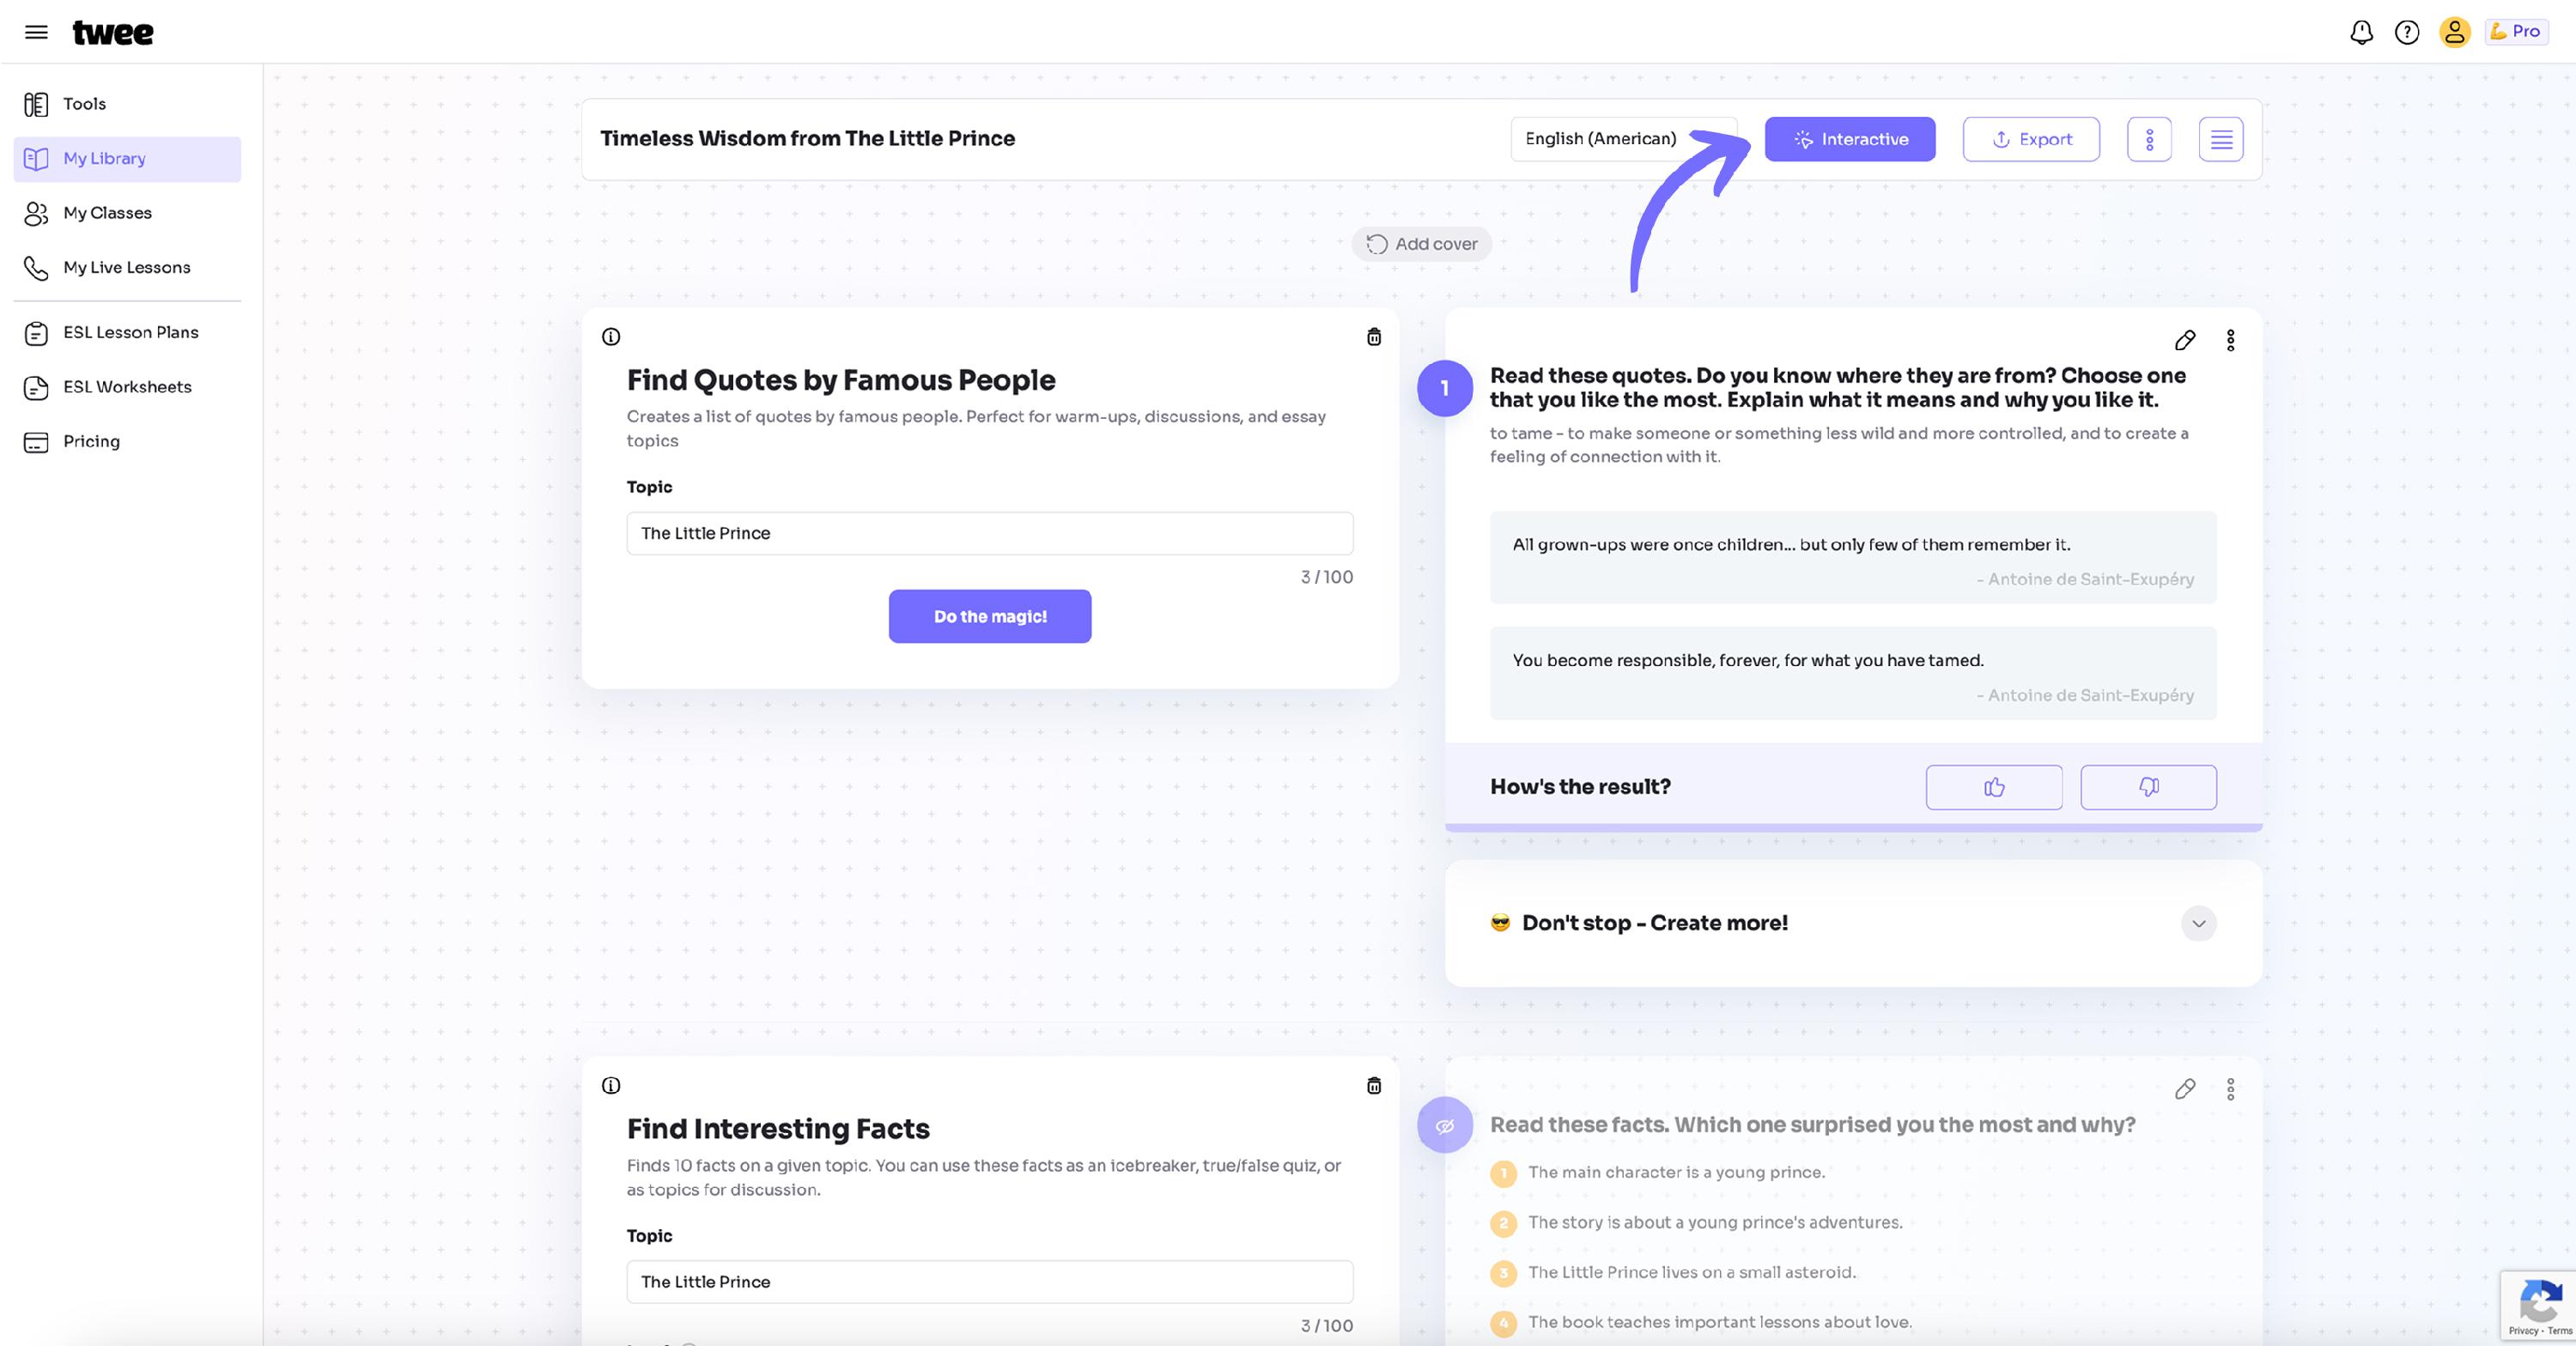Click the lesson title Timeless Wisdom from The Little Prince
2576x1346 pixels.
(807, 139)
